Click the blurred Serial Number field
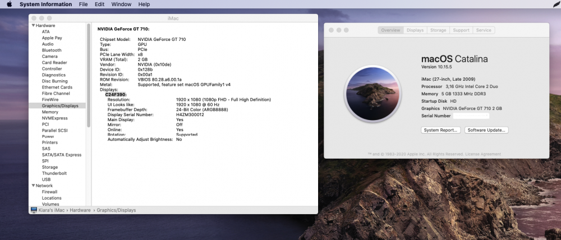Image resolution: width=561 pixels, height=240 pixels. point(471,116)
